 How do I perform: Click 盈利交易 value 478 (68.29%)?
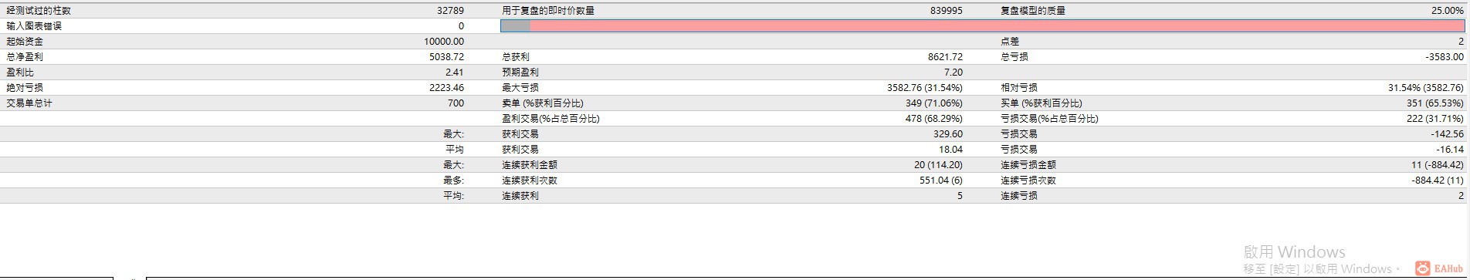(934, 119)
